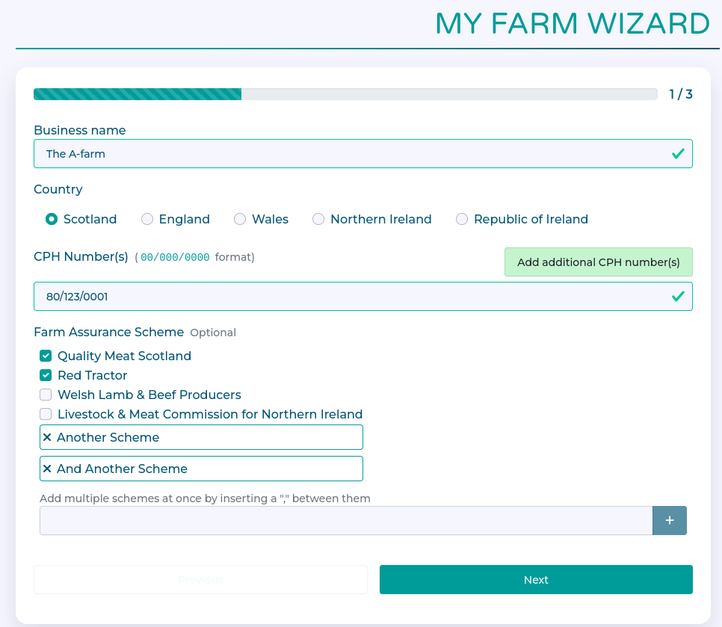Uncheck the Red Tractor scheme
722x627 pixels.
tap(46, 375)
